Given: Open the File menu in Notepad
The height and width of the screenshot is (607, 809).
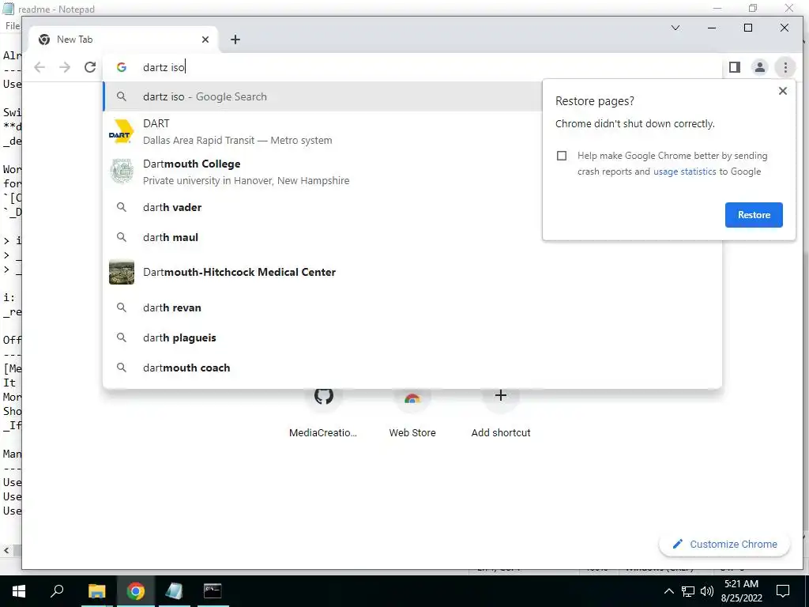Looking at the screenshot, I should [13, 26].
